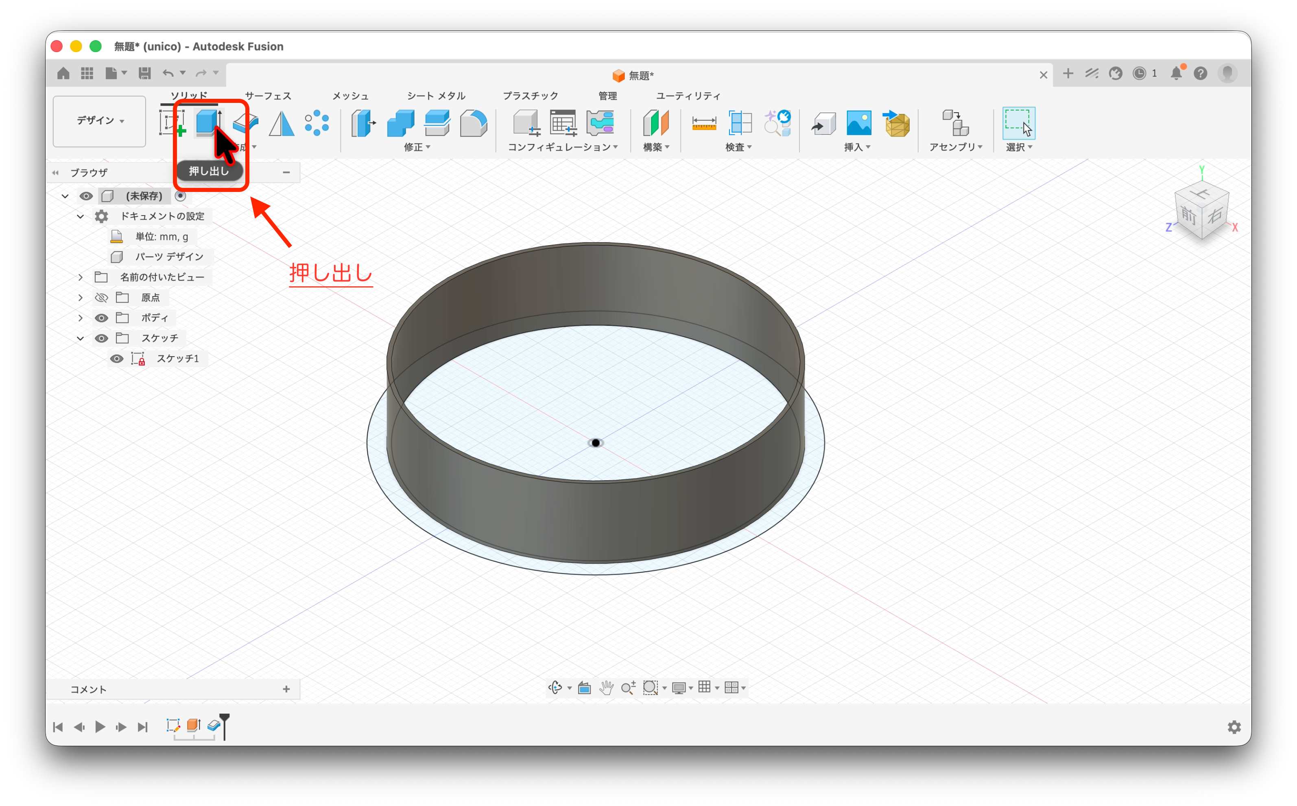
Task: Click the Assembly components icon
Action: click(955, 123)
